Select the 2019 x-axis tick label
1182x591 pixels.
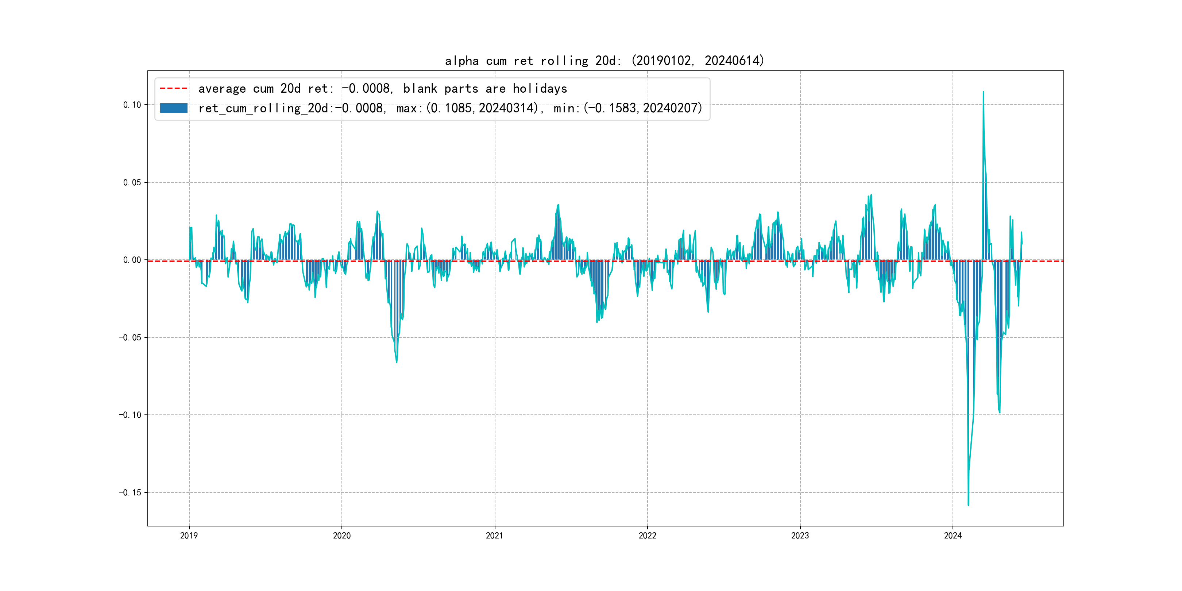point(189,536)
